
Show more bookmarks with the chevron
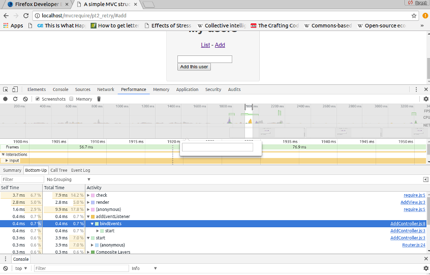click(x=422, y=25)
